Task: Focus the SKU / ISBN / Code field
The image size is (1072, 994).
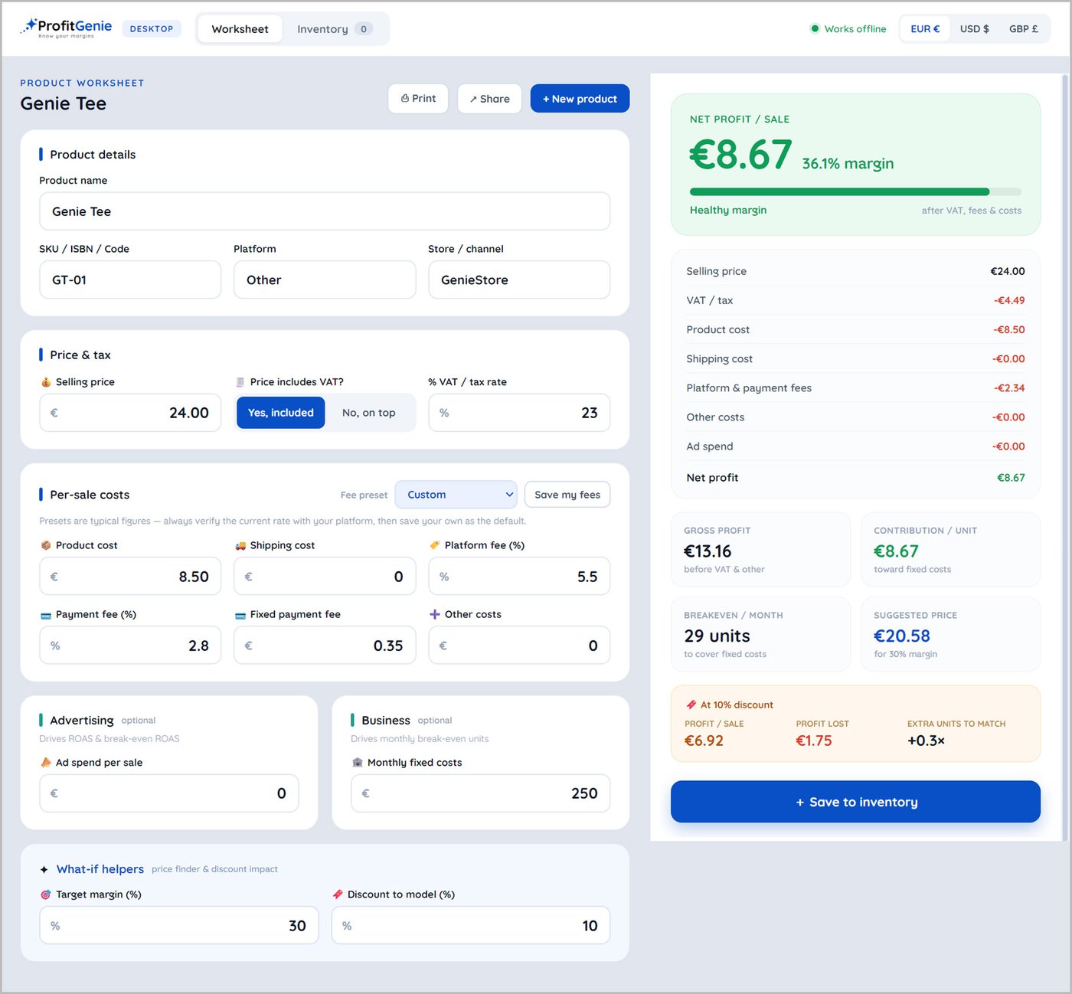Action: coord(130,280)
